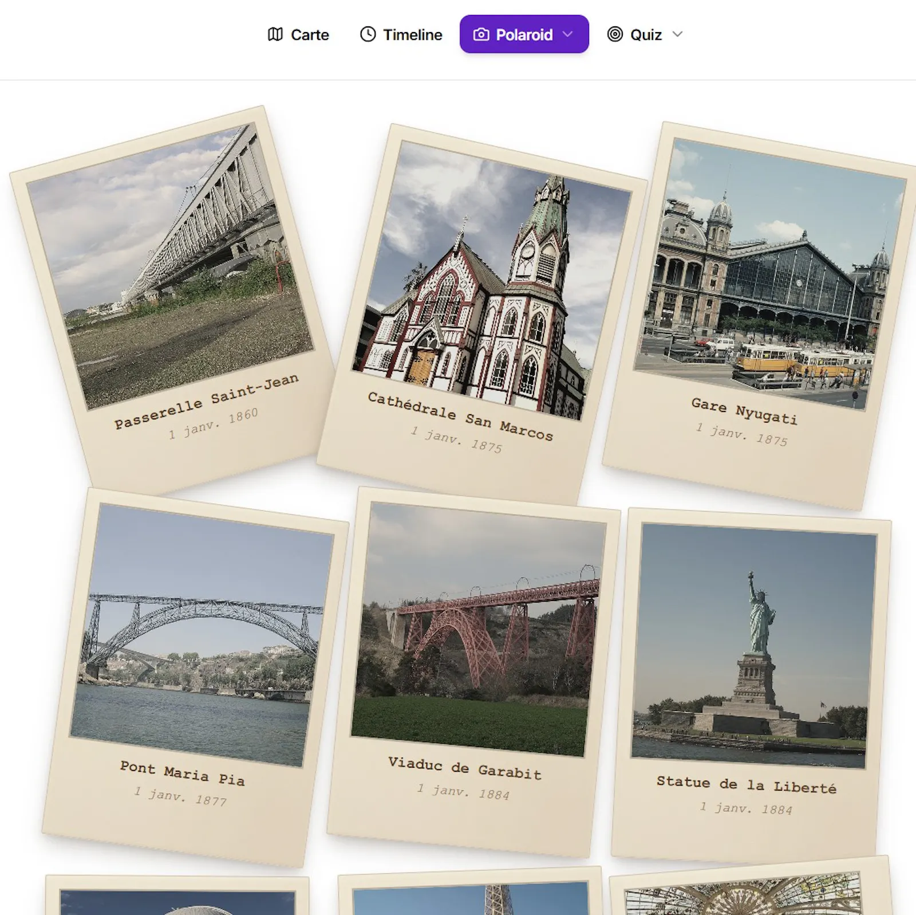This screenshot has width=916, height=915.
Task: Click the map icon beside Carte
Action: (275, 34)
